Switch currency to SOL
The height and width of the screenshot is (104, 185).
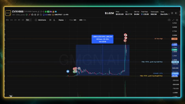coord(85,20)
